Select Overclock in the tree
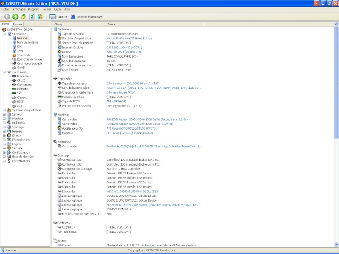This screenshot has height=254, width=339. point(23,55)
